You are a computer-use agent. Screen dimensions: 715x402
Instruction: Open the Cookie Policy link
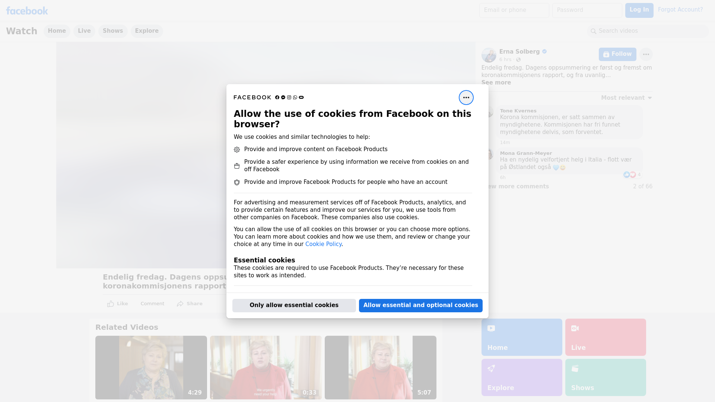click(x=323, y=244)
